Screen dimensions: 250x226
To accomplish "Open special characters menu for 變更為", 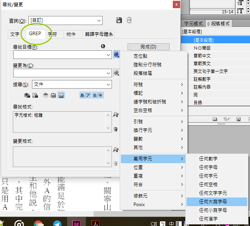I will click(x=116, y=73).
